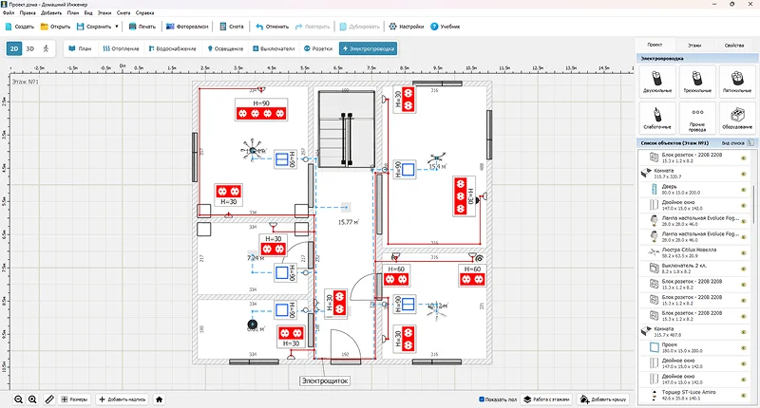760x408 pixels.
Task: Click the zoom out magnifier icon
Action: pyautogui.click(x=18, y=399)
